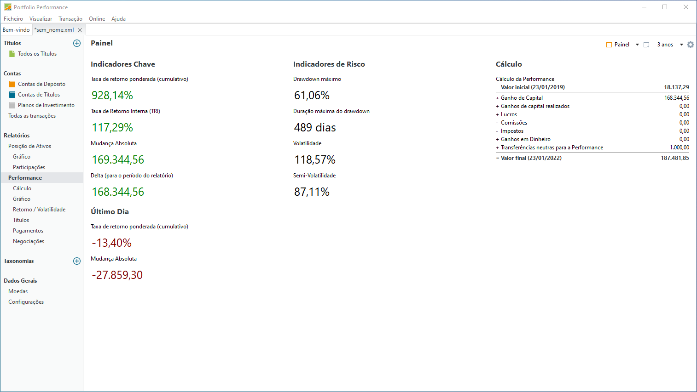This screenshot has height=392, width=697.
Task: Click the 168.344,56 Delta value
Action: pos(118,192)
